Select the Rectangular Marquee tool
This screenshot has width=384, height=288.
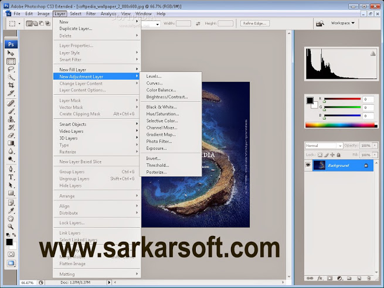[11, 61]
